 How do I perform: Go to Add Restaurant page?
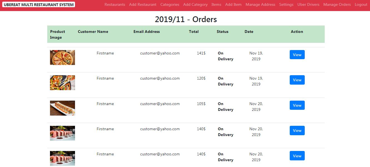click(143, 4)
